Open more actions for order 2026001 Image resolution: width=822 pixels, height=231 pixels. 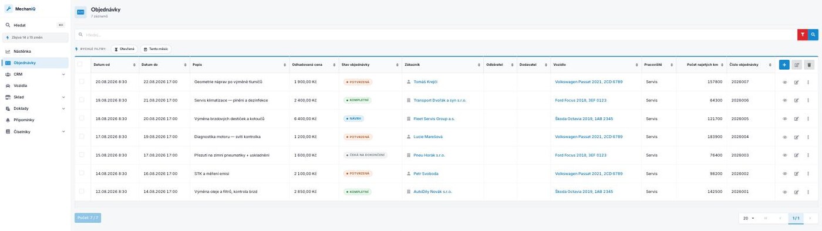808,192
